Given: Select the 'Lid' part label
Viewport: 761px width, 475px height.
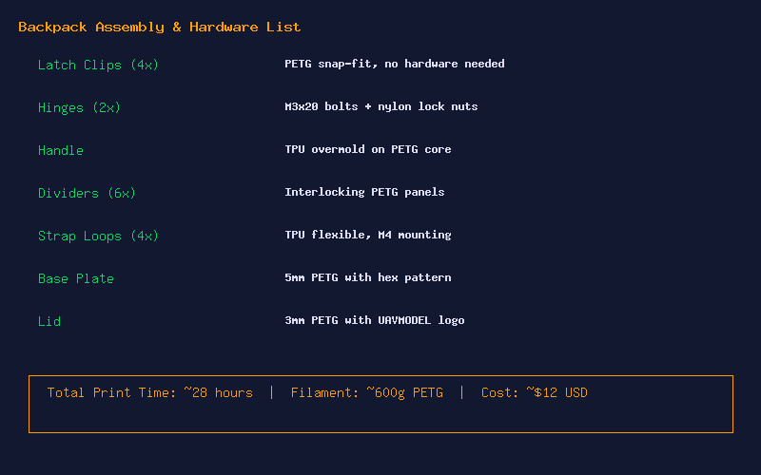Looking at the screenshot, I should coord(49,321).
